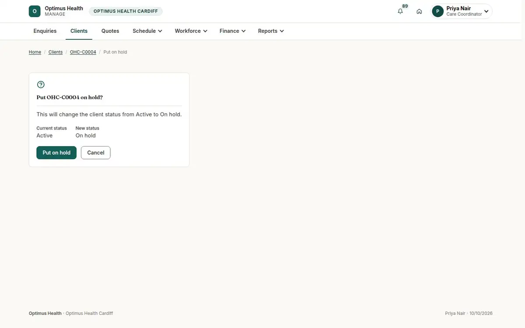525x328 pixels.
Task: Click the 'On hold' new status value
Action: click(86, 136)
